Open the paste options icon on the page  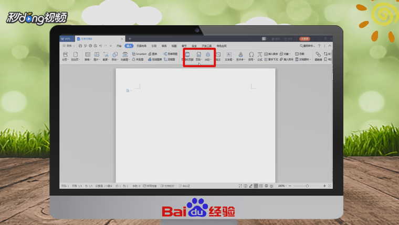129,91
